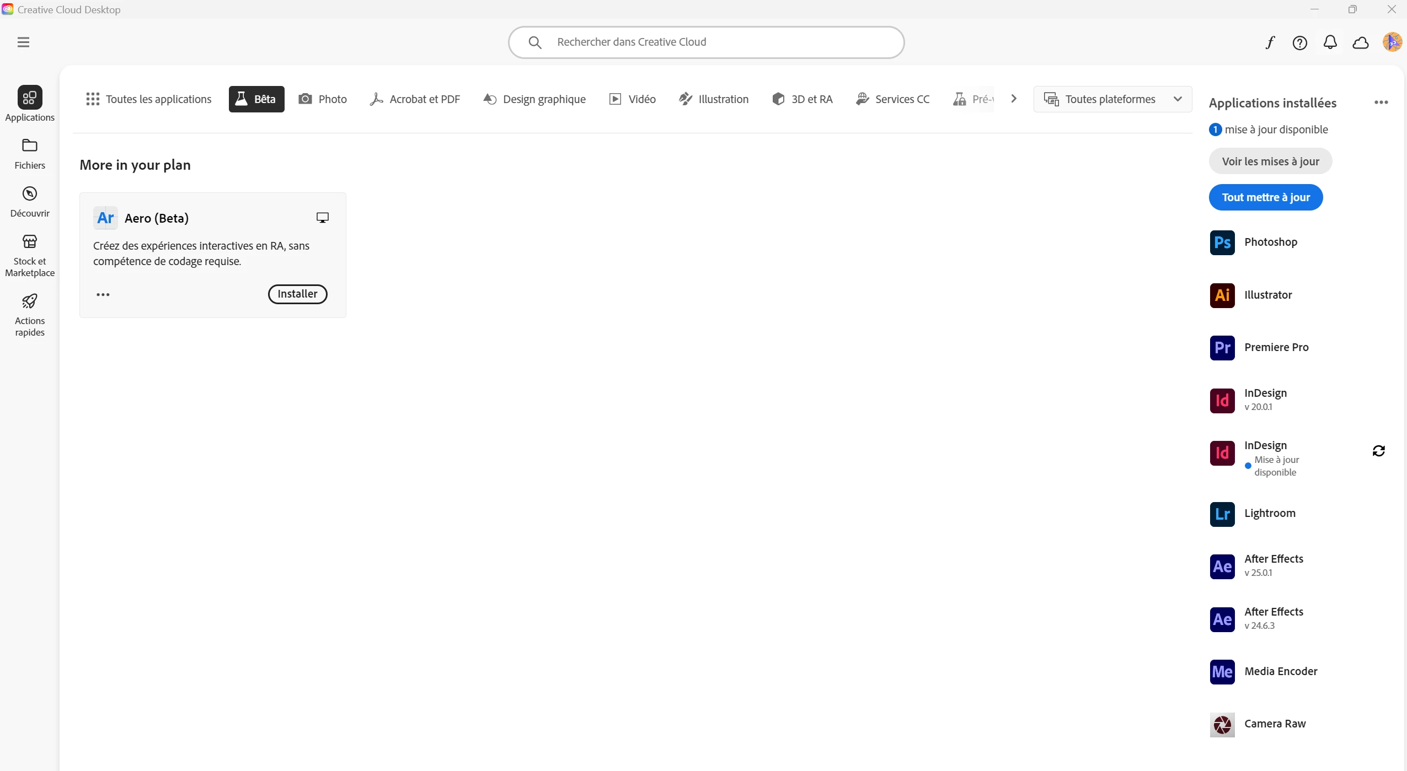1407x771 pixels.
Task: Open cloud sync status icon
Action: pyautogui.click(x=1360, y=42)
